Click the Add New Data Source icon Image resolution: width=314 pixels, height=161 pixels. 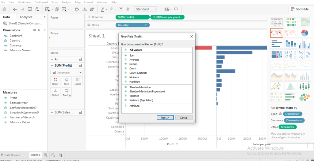click(37, 9)
